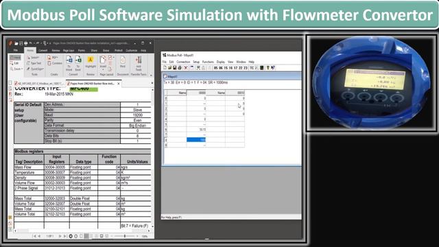Click the Edit tool in PDF ribbon

pyautogui.click(x=14, y=63)
